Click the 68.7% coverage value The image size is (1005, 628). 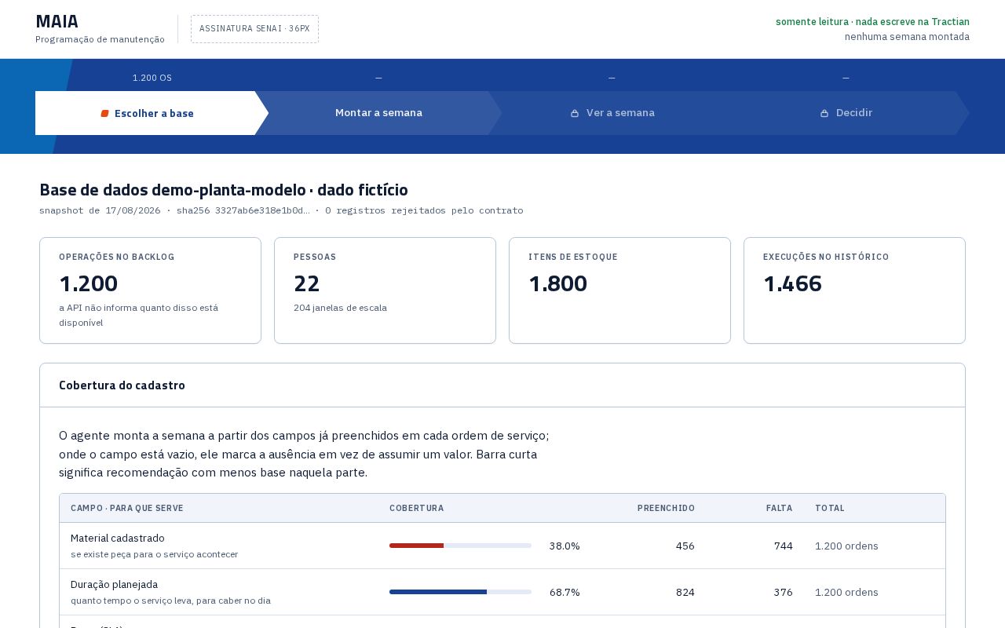tap(565, 592)
